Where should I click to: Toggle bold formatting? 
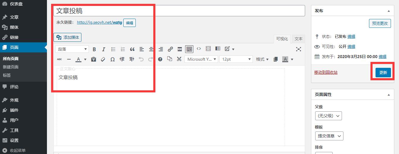94,49
